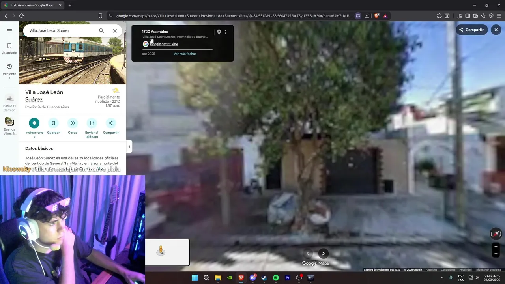Click the Google Street View link
The width and height of the screenshot is (505, 284).
point(164,44)
